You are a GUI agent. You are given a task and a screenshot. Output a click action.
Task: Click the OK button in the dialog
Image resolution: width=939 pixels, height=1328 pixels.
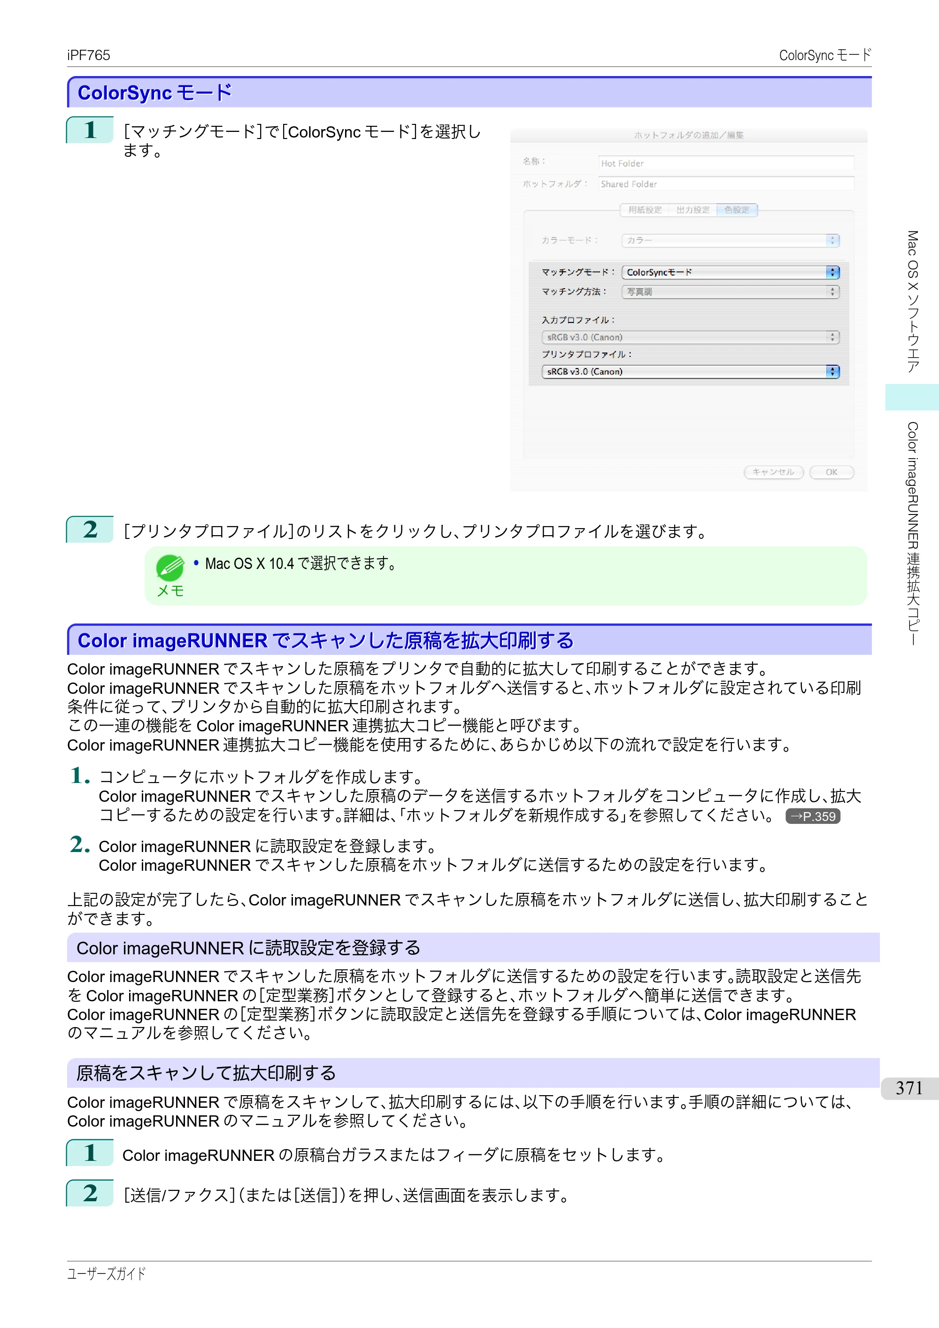click(831, 472)
